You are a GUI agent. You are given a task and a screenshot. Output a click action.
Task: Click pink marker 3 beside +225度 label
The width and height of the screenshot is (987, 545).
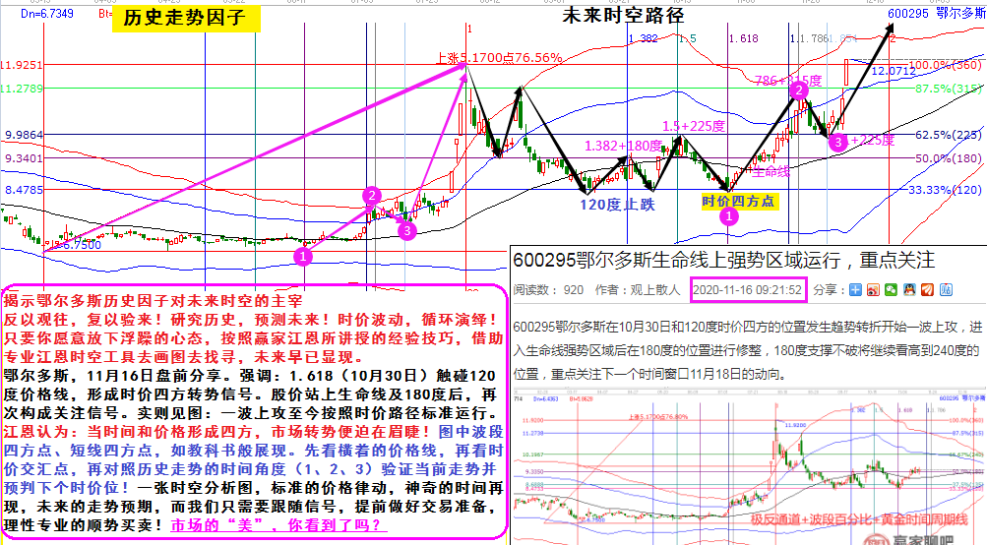836,143
